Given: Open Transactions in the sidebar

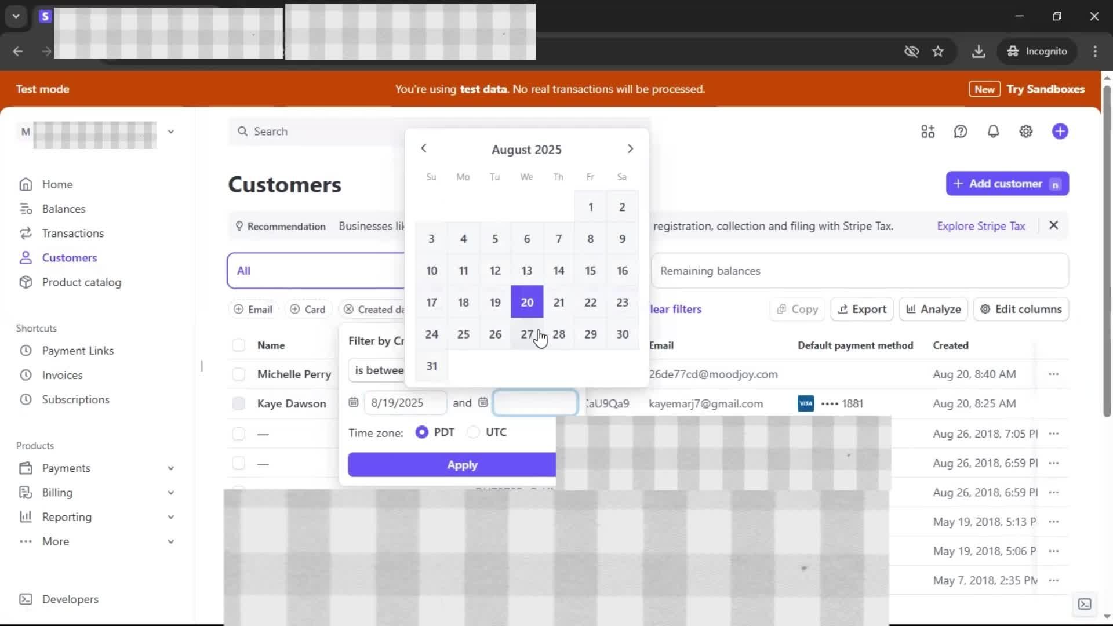Looking at the screenshot, I should [72, 233].
